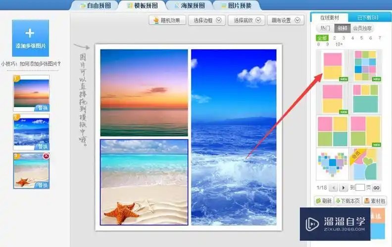Click the 添加多张图片 add images button
Image resolution: width=392 pixels, height=247 pixels.
click(30, 38)
